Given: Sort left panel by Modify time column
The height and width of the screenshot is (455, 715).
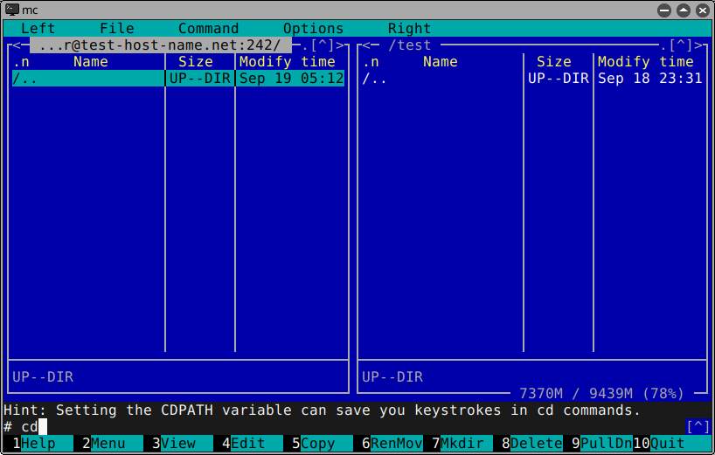Looking at the screenshot, I should point(288,61).
